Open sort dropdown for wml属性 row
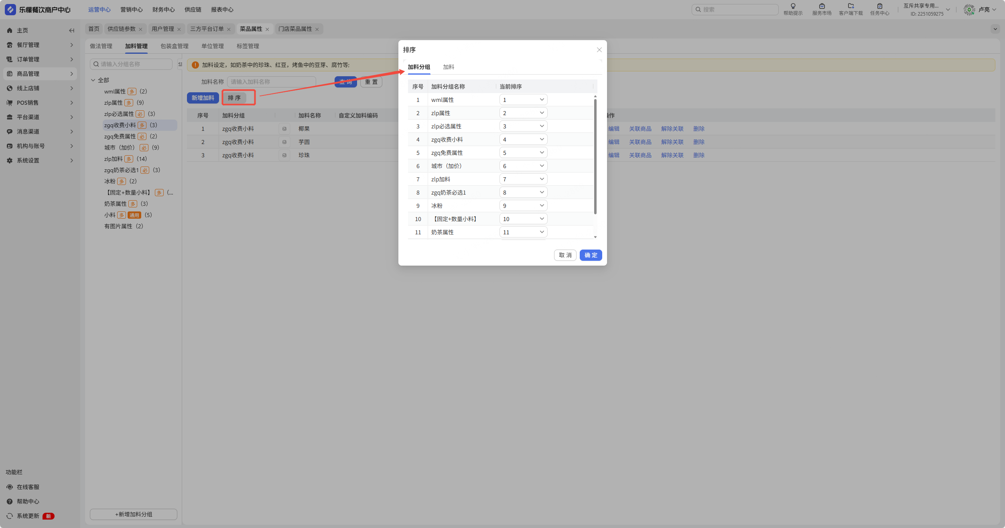 coord(523,100)
